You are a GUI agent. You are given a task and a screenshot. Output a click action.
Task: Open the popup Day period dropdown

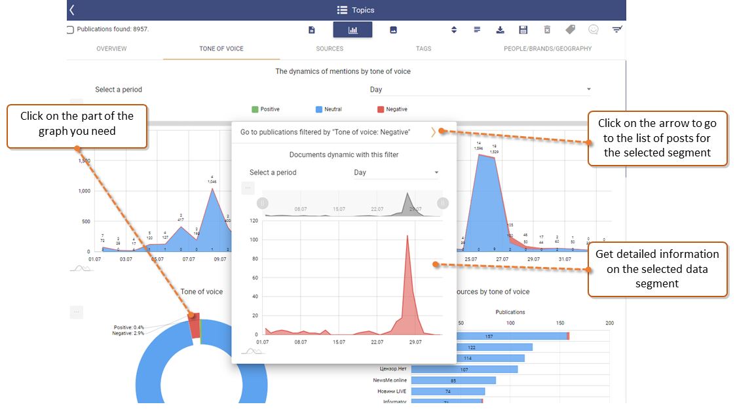(x=396, y=173)
